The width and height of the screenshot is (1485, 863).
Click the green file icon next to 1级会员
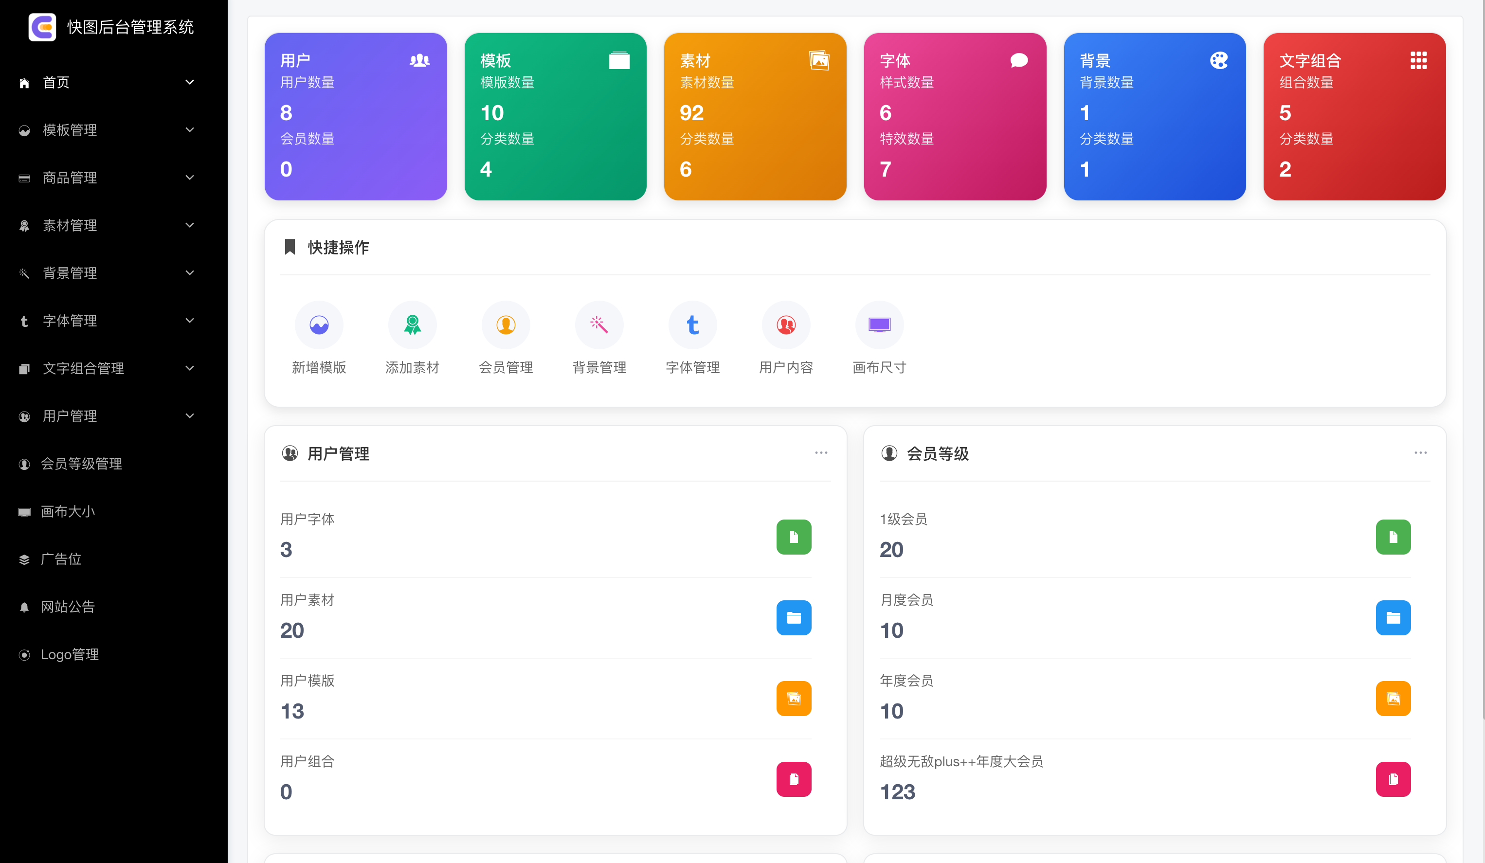(1393, 537)
